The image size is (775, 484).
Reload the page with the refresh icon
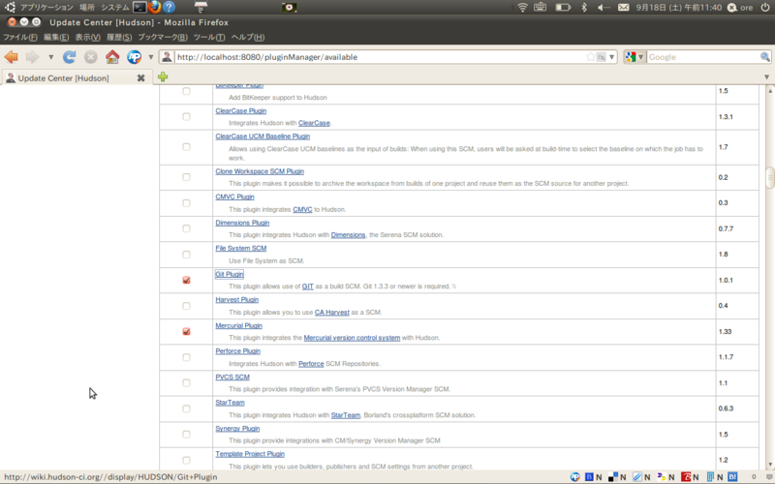(x=69, y=57)
